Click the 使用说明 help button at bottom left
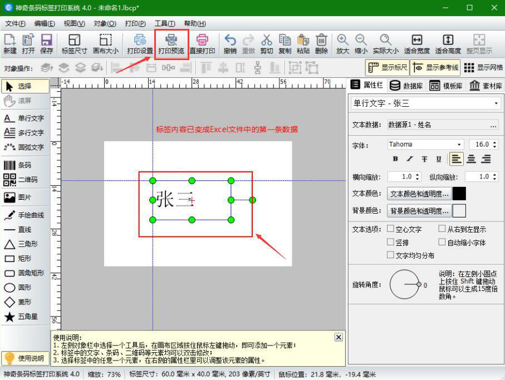This screenshot has width=505, height=380. 25,358
